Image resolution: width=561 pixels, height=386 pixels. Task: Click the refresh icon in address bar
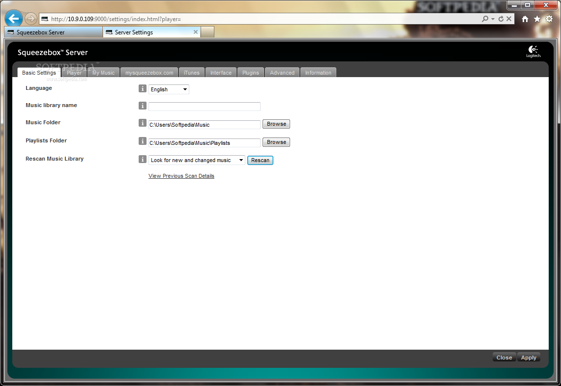click(x=501, y=19)
